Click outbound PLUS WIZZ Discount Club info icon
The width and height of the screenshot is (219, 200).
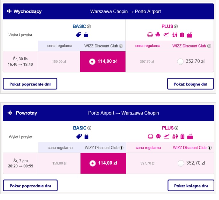(x=209, y=46)
